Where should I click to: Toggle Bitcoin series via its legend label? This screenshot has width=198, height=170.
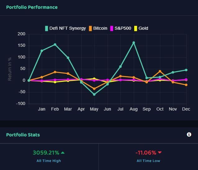tap(100, 28)
